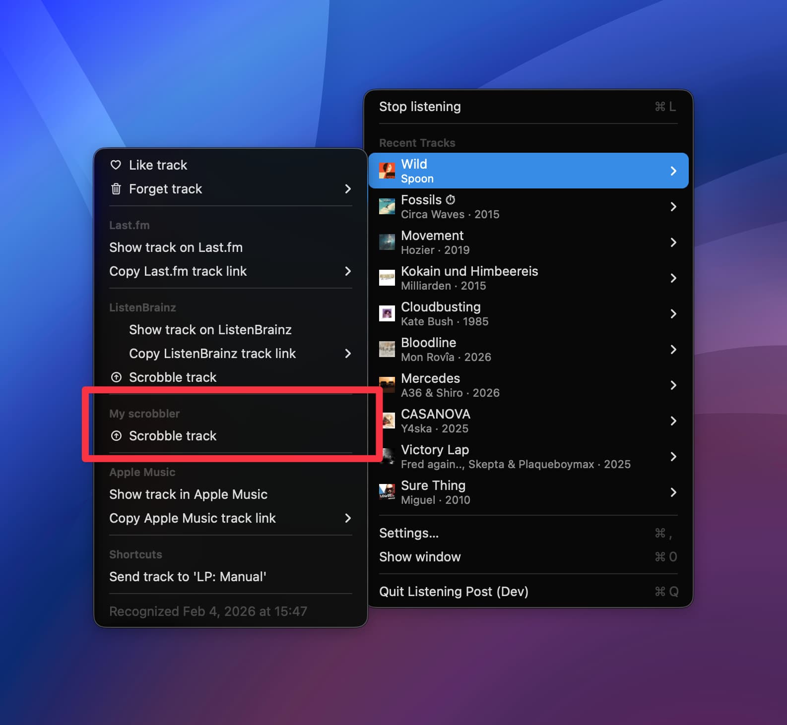
Task: Click the Wild by Spoon album art
Action: click(x=387, y=171)
